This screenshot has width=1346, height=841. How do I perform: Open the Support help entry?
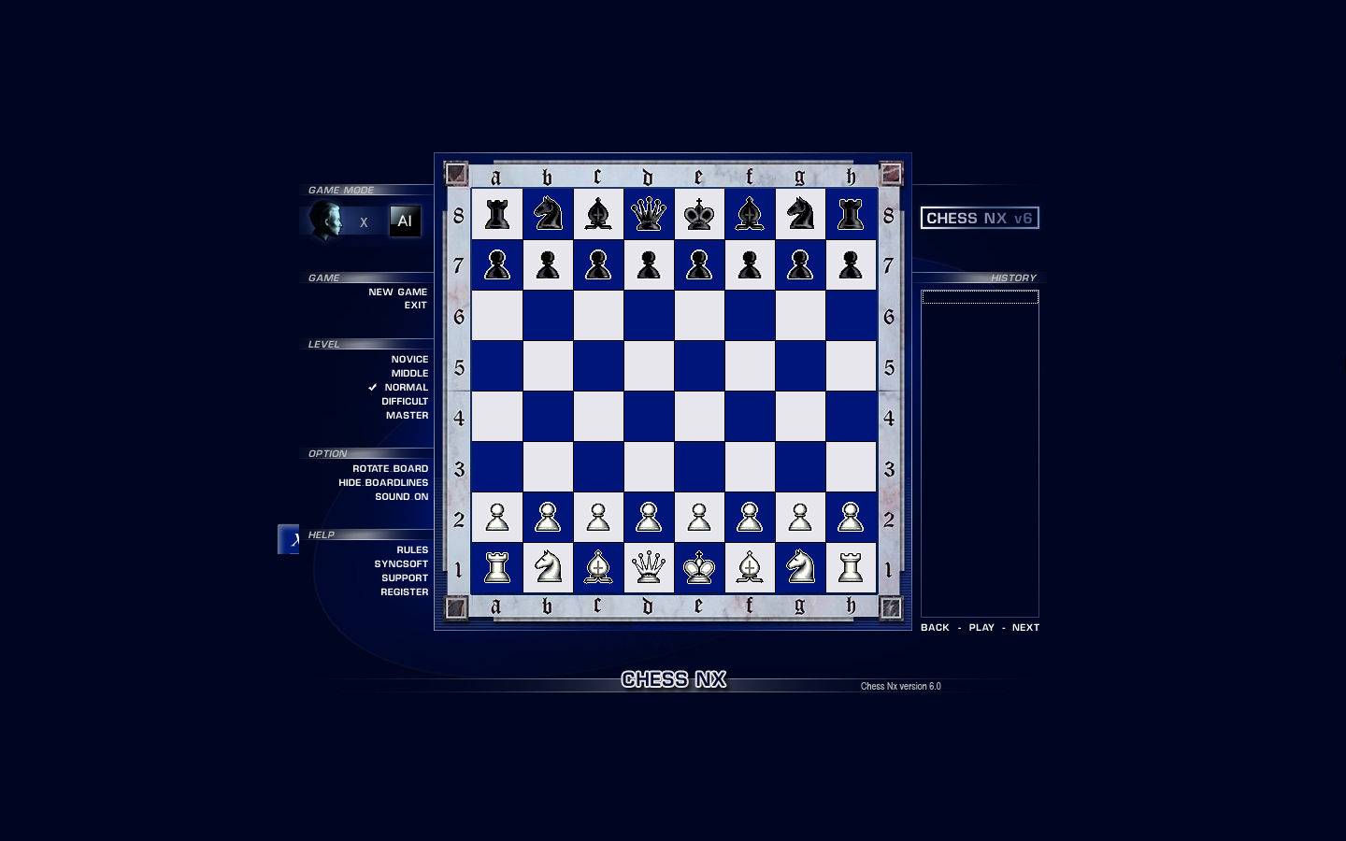[405, 577]
